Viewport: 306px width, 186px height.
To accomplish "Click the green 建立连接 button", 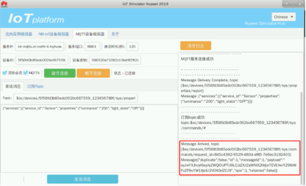I will pos(60,73).
